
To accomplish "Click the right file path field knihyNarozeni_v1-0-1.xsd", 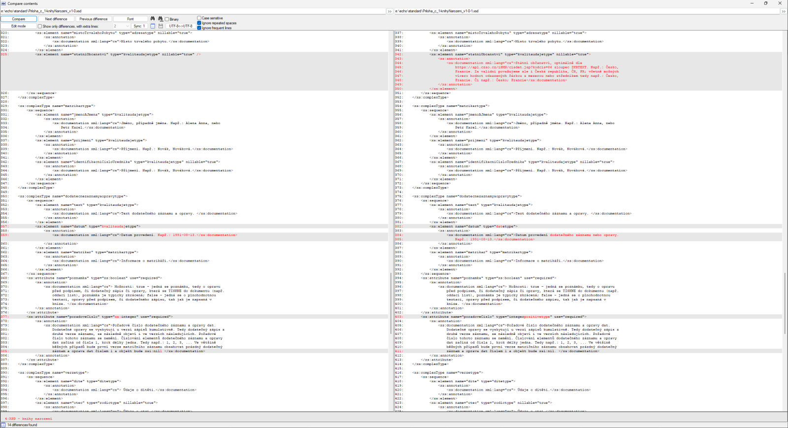I will click(x=587, y=11).
